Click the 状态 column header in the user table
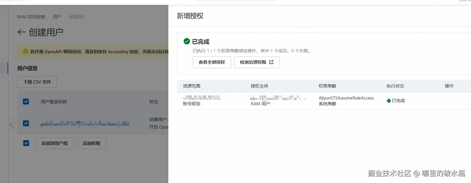 (154, 102)
